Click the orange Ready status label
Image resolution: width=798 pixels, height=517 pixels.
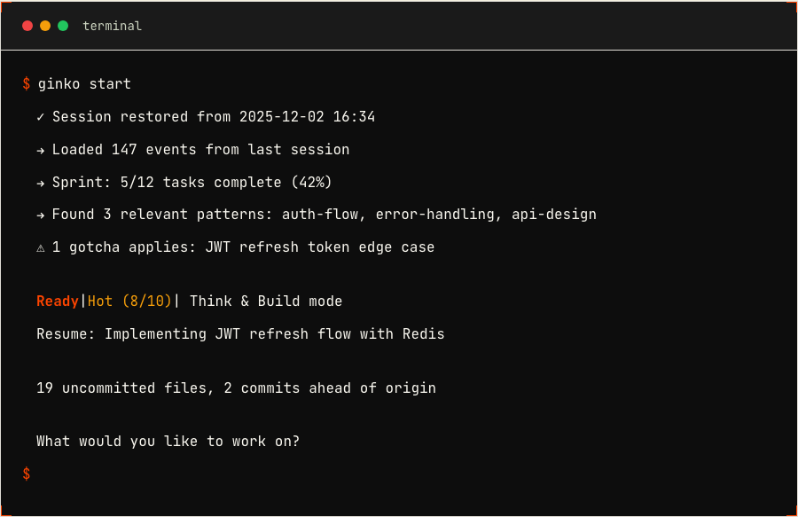(x=58, y=302)
